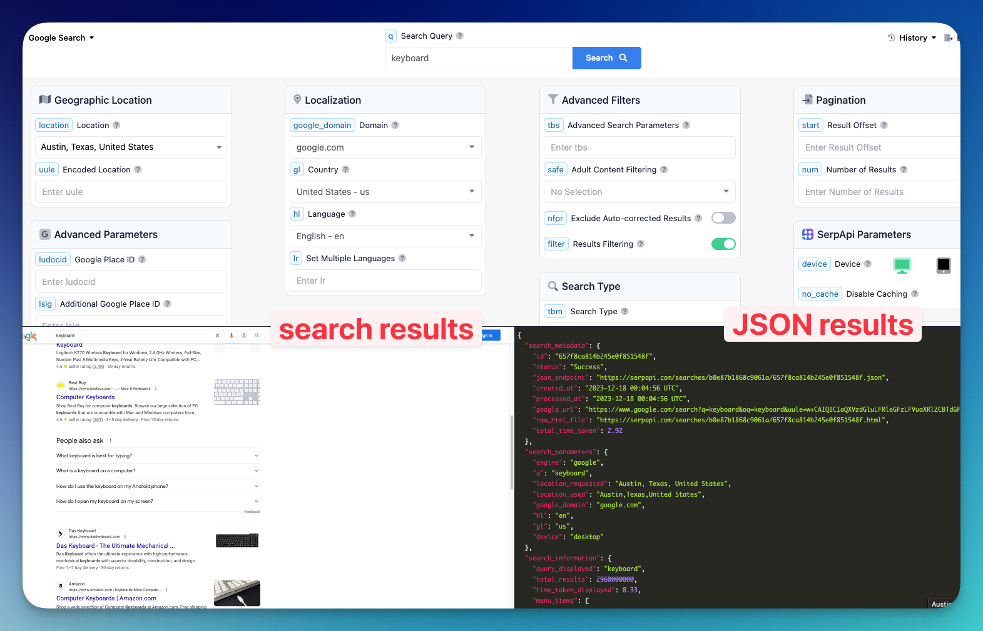Turn off the Results Filtering switch

(723, 244)
